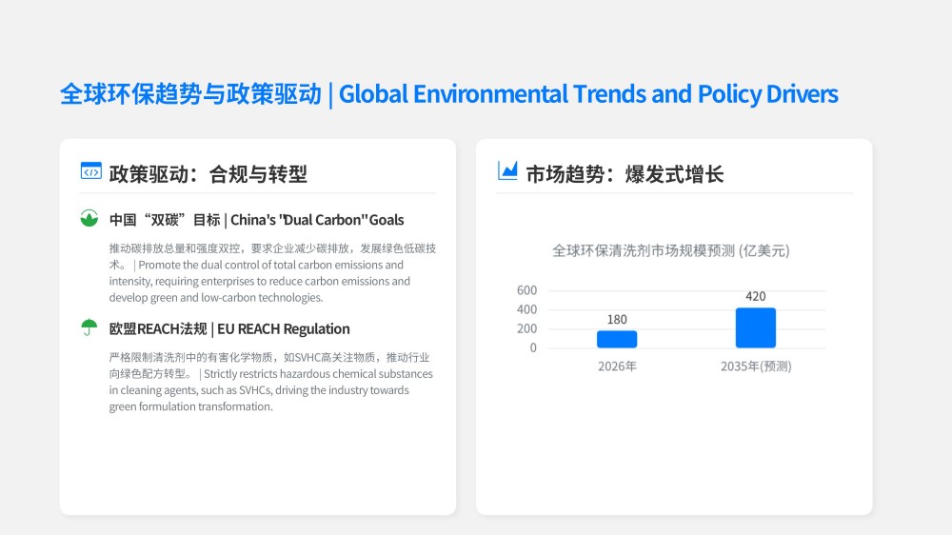Select the dual carbon description paragraph
The height and width of the screenshot is (535, 952).
point(272,272)
